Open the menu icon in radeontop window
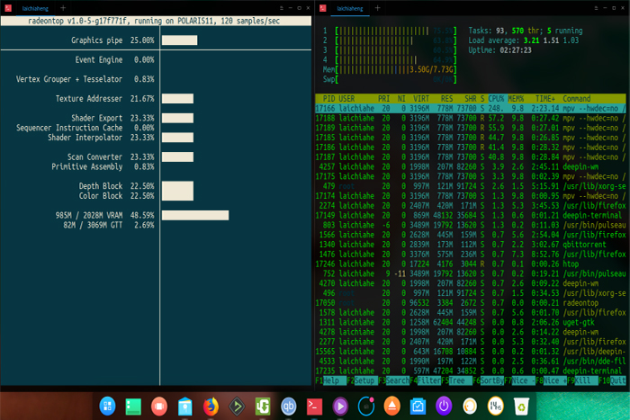This screenshot has height=420, width=630. (x=281, y=8)
